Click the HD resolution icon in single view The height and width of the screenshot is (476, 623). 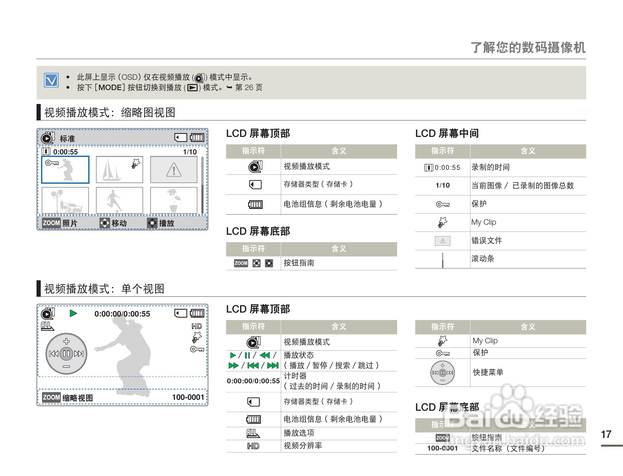[197, 326]
